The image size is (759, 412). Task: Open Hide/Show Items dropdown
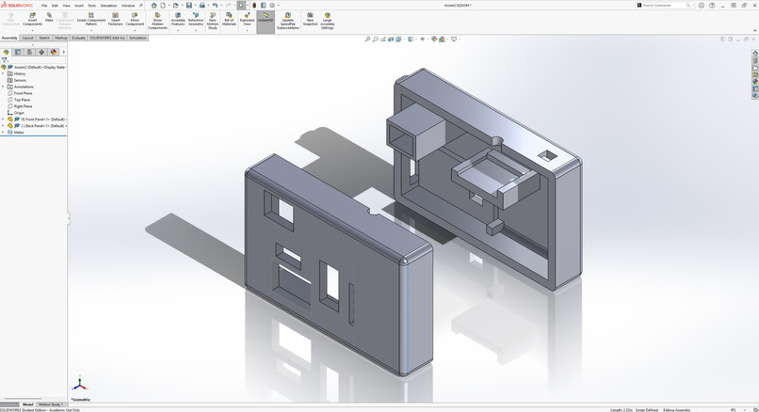point(428,40)
